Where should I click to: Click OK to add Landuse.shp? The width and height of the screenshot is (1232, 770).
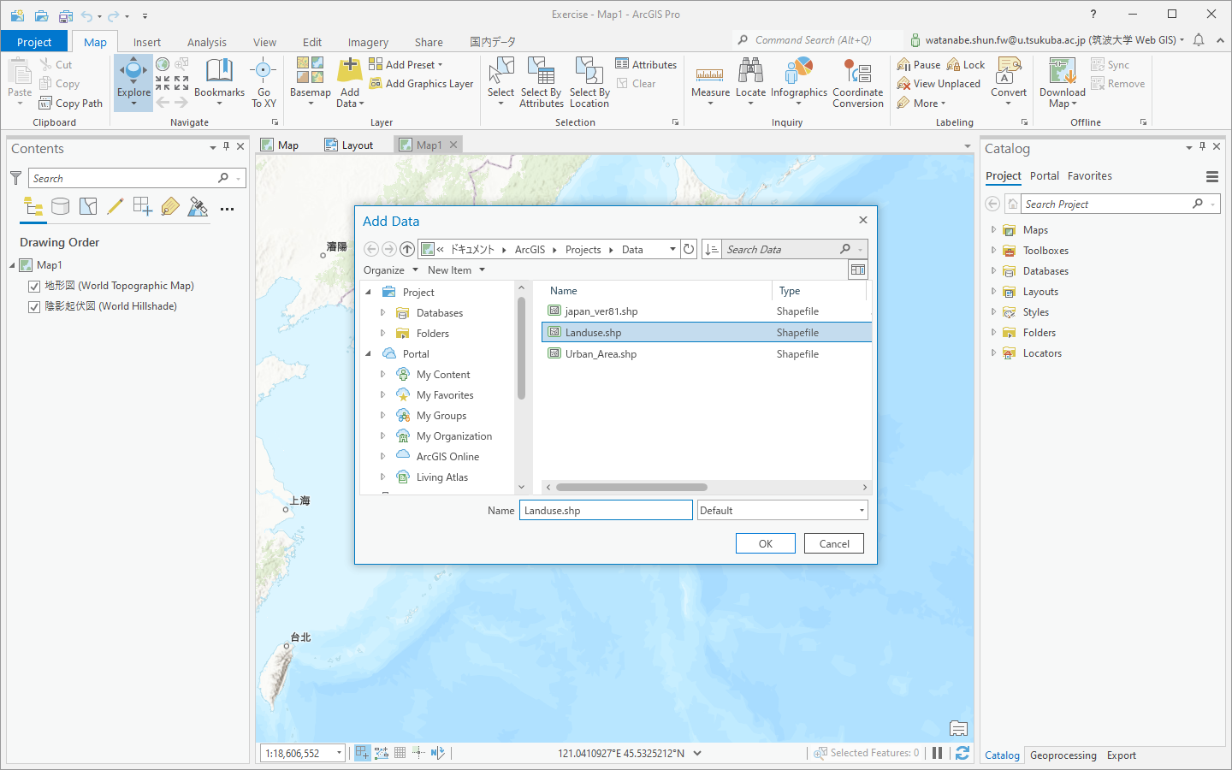tap(766, 543)
